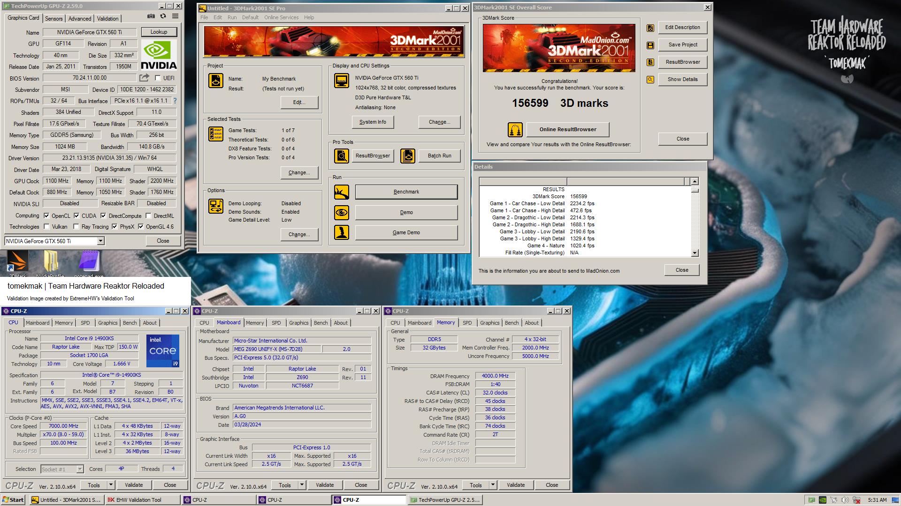This screenshot has height=506, width=901.
Task: Toggle the PhysX checkbox
Action: 115,227
